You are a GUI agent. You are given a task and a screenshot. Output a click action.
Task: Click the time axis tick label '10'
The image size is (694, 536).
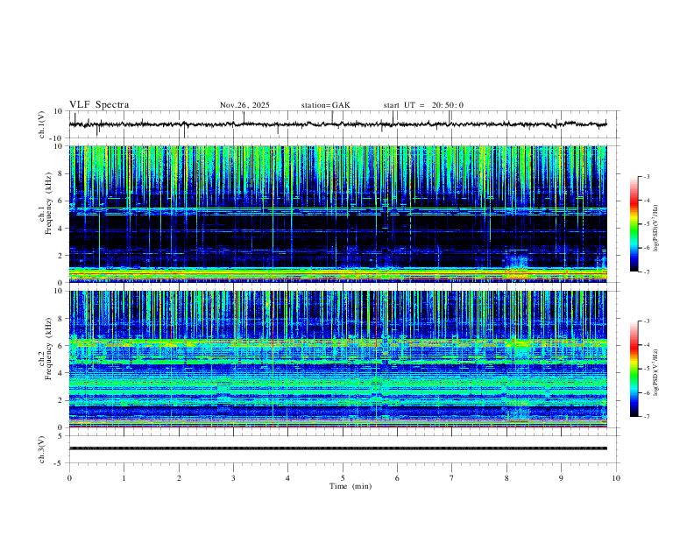(x=616, y=478)
